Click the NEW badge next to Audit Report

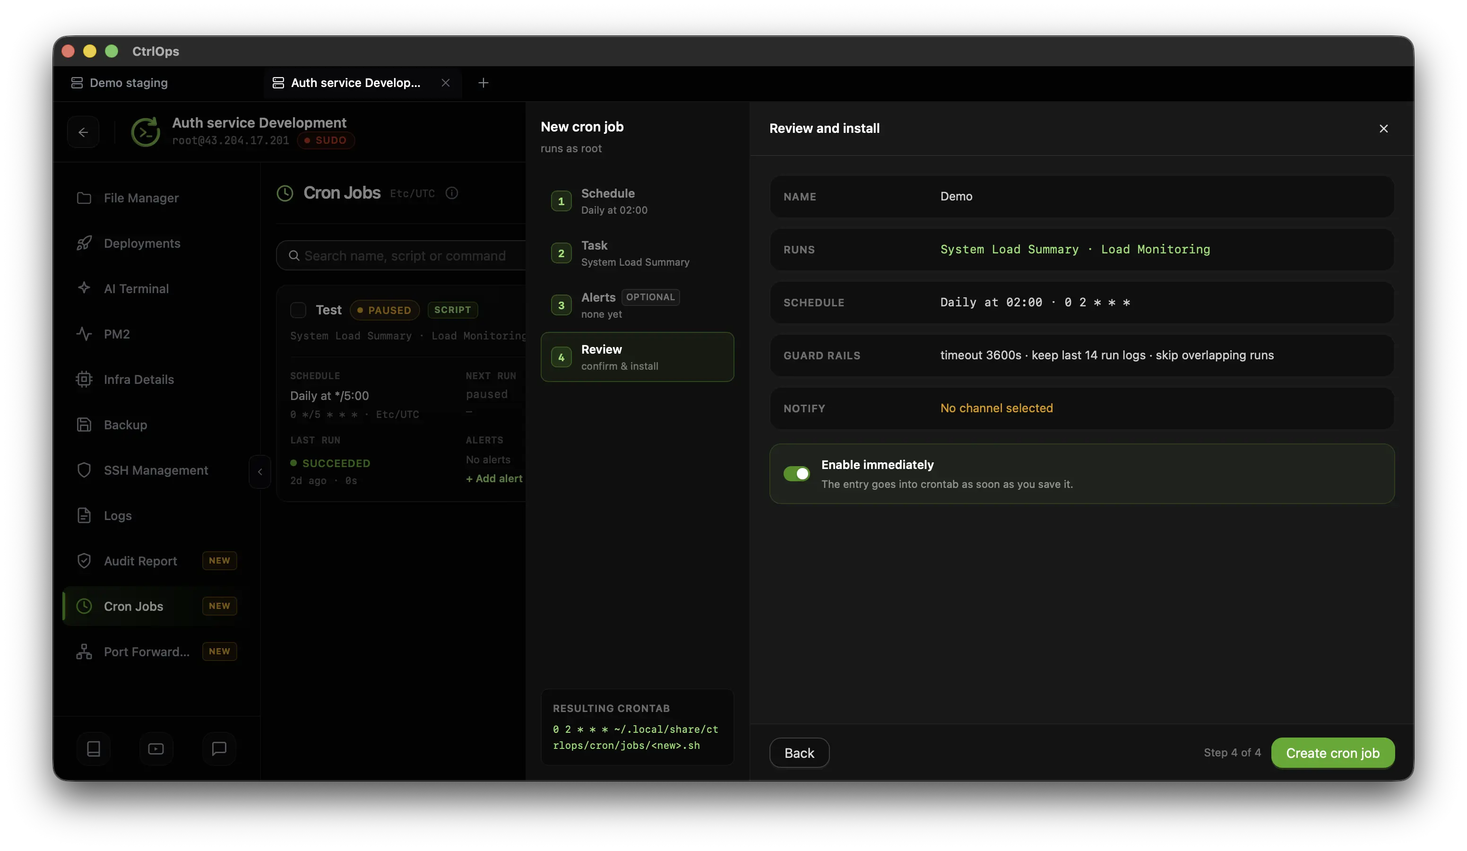point(219,562)
